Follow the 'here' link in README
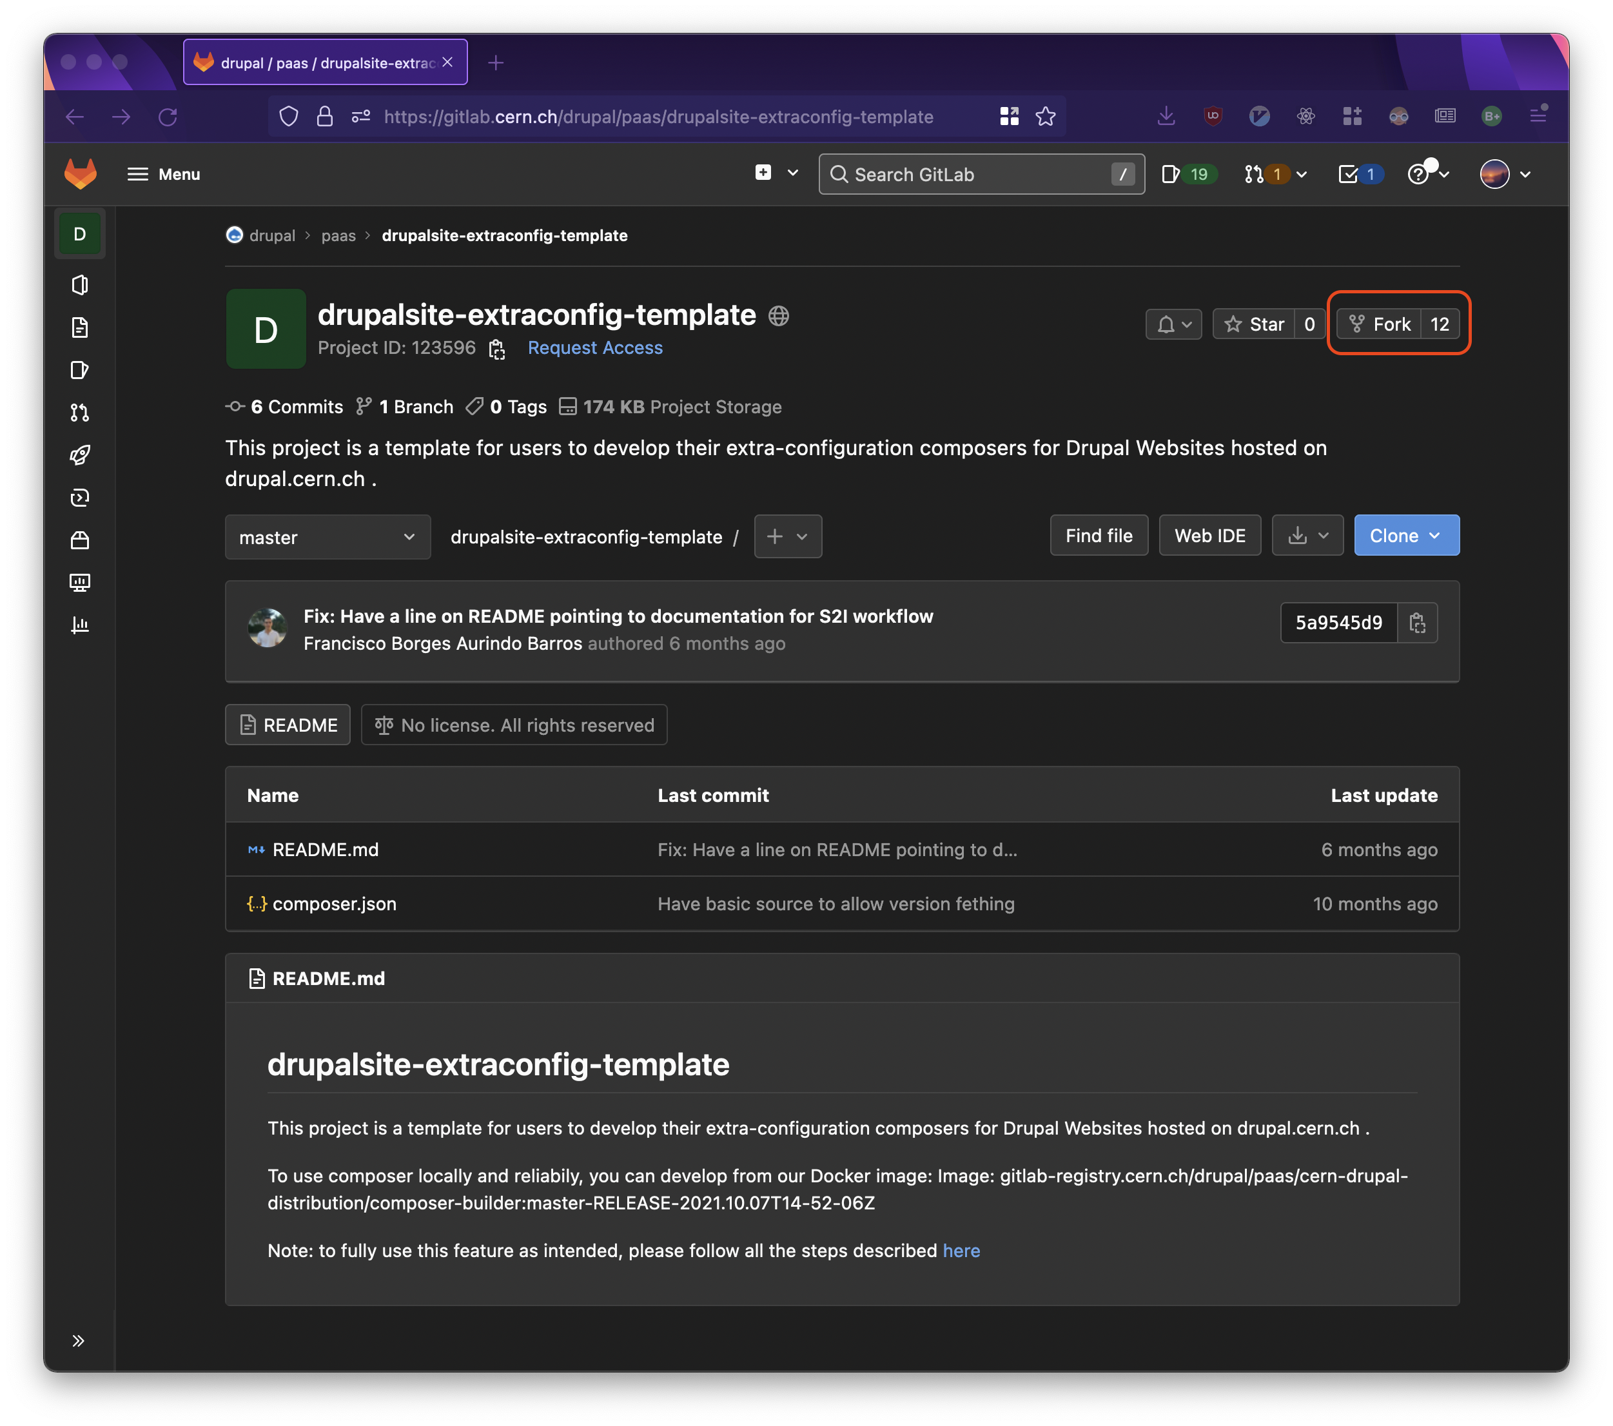The image size is (1613, 1426). click(961, 1251)
